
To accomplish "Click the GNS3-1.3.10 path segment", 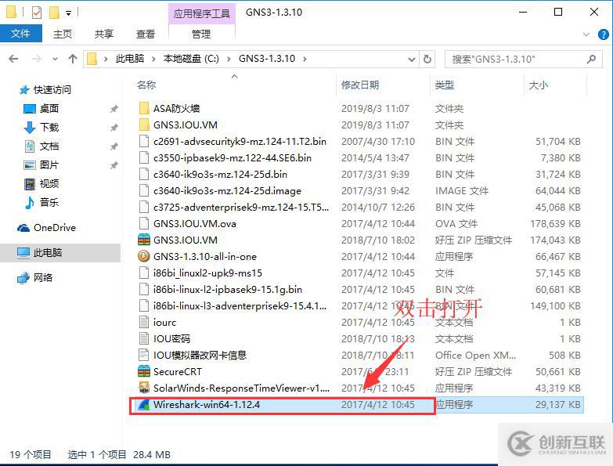I will 267,59.
